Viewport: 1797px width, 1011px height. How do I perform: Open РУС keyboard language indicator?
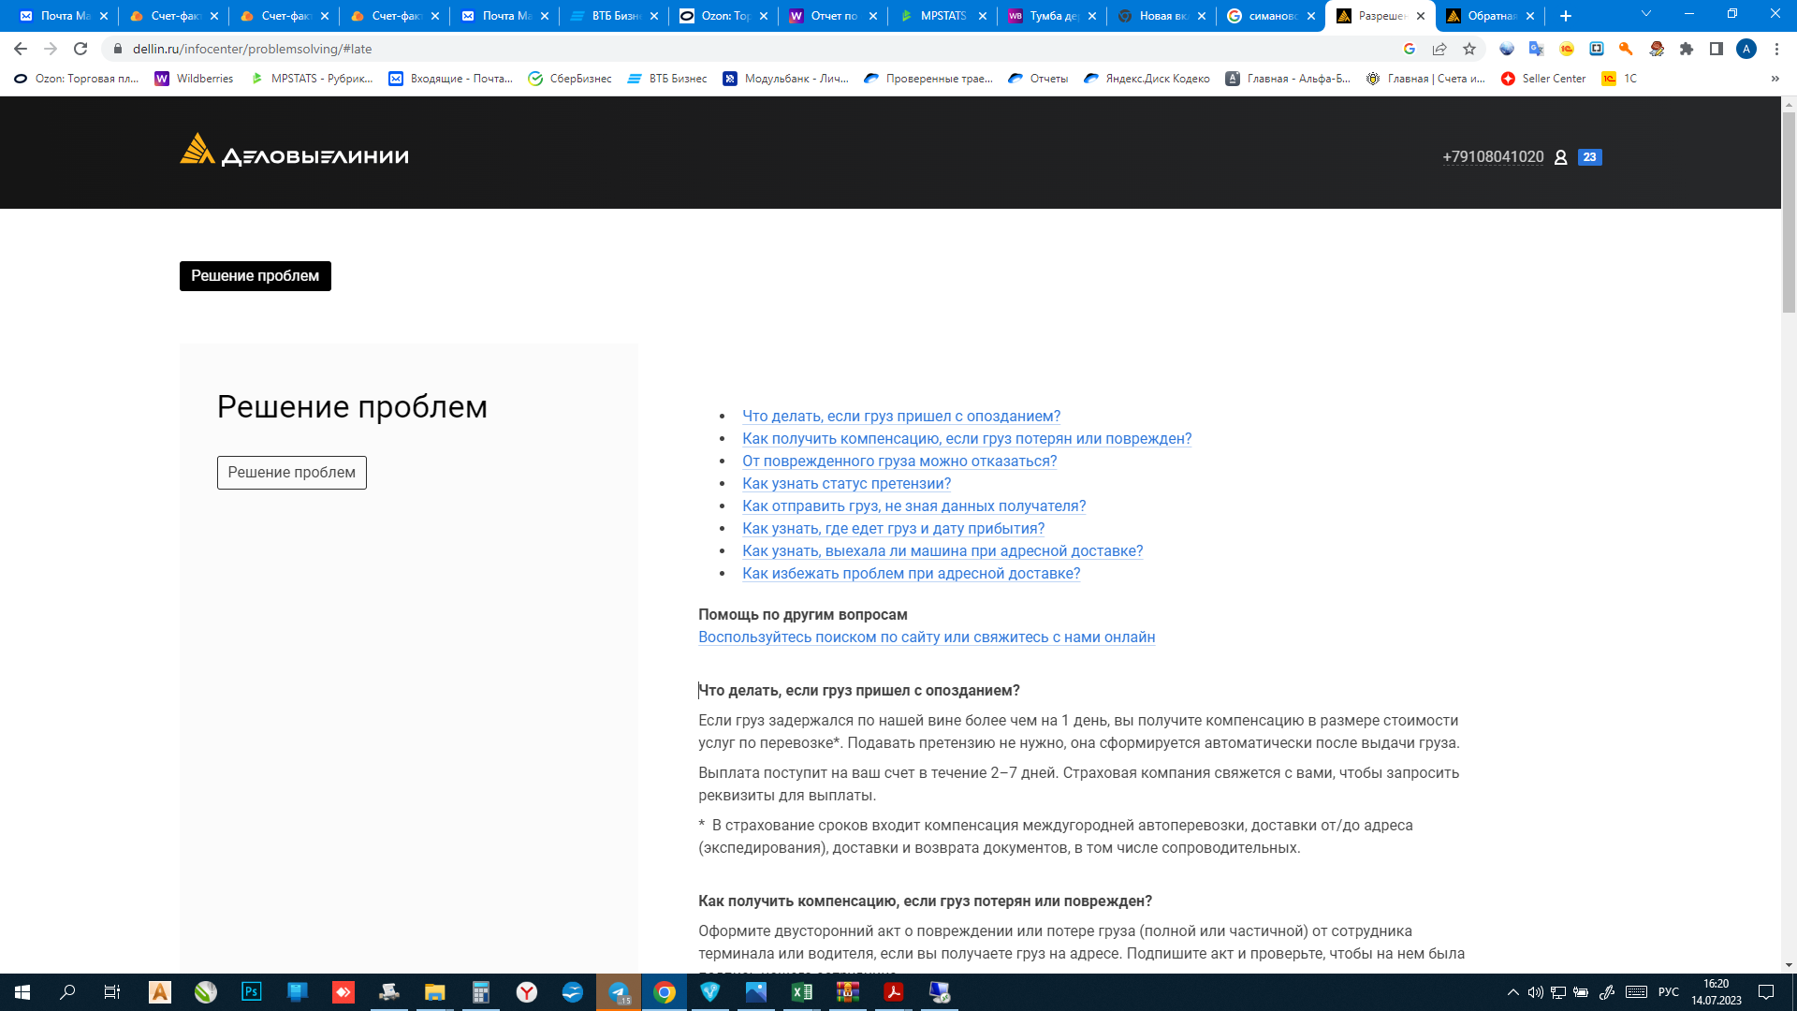[x=1668, y=991]
